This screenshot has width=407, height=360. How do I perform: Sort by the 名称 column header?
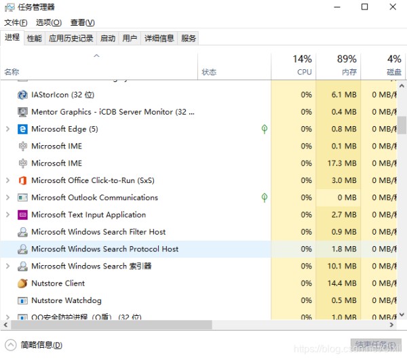(99, 66)
